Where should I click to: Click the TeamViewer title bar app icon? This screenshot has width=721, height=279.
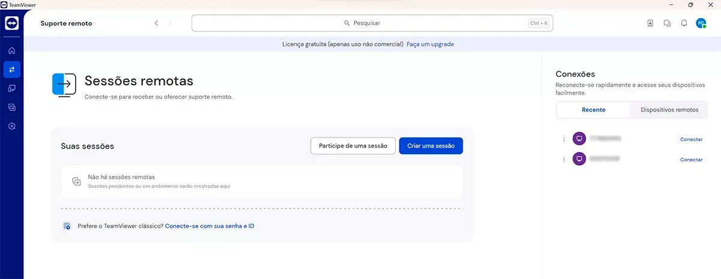[5, 4]
